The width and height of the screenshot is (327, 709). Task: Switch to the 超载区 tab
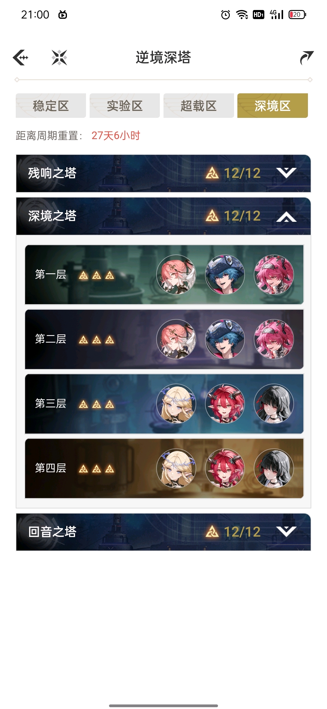pyautogui.click(x=199, y=105)
